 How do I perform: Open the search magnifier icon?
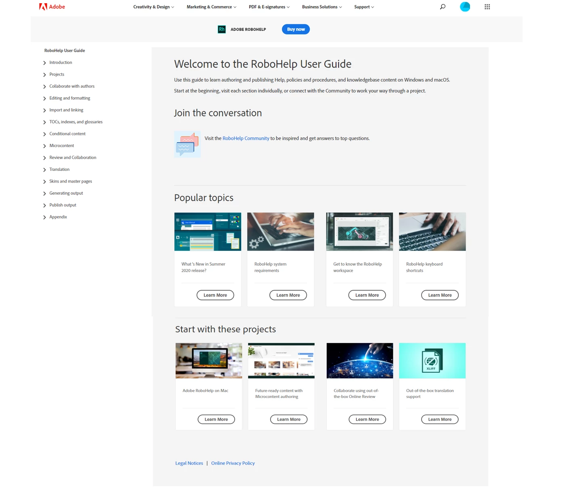[443, 6]
